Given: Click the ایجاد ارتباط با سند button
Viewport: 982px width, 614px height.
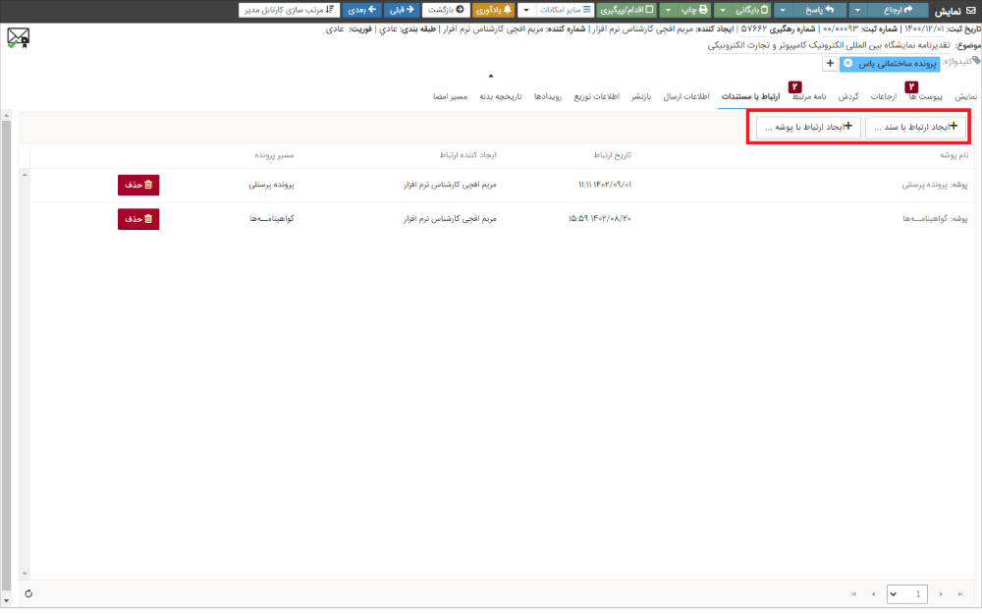Looking at the screenshot, I should click(x=916, y=128).
